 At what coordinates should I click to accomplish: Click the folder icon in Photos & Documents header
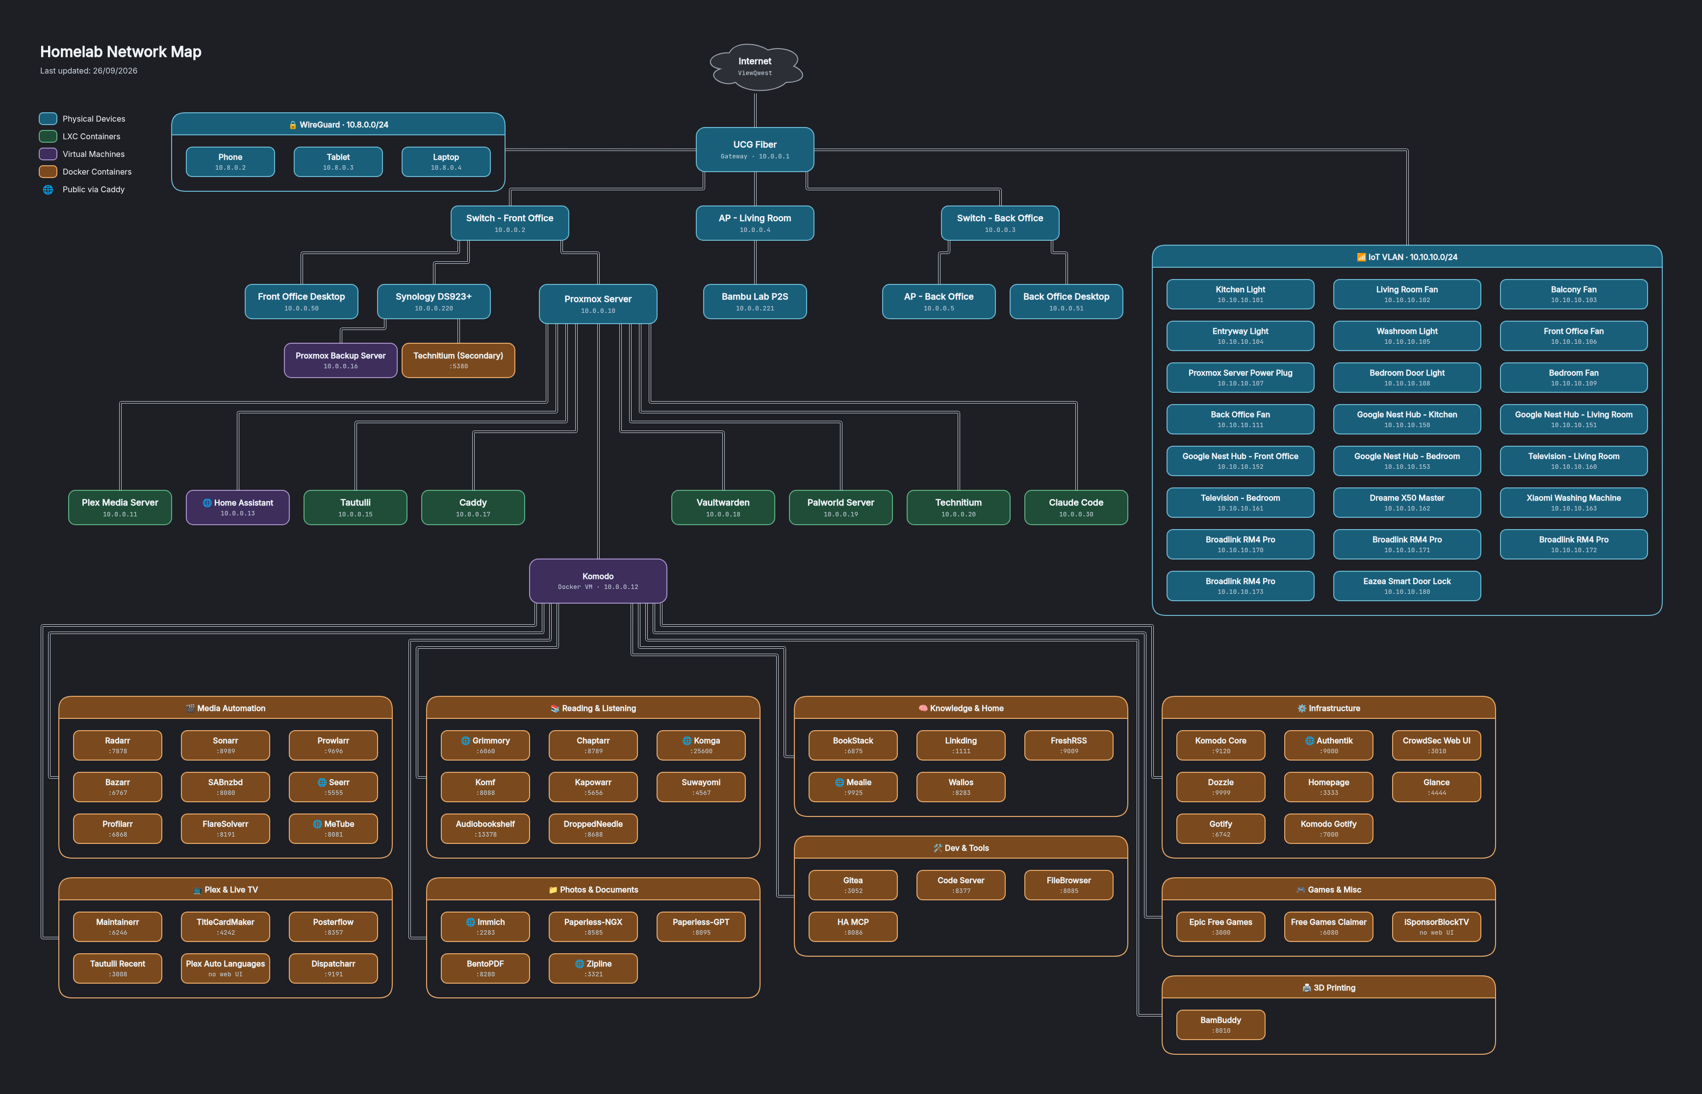click(553, 890)
